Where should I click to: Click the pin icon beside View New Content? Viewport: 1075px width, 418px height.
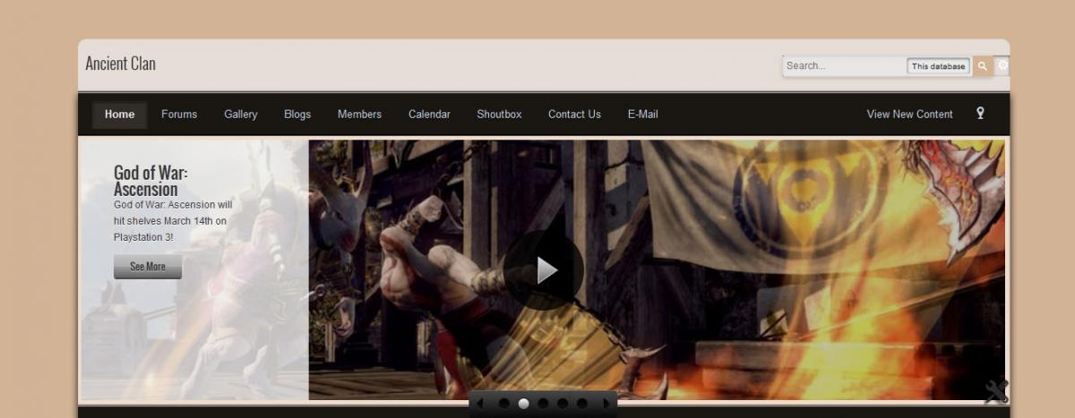(980, 114)
